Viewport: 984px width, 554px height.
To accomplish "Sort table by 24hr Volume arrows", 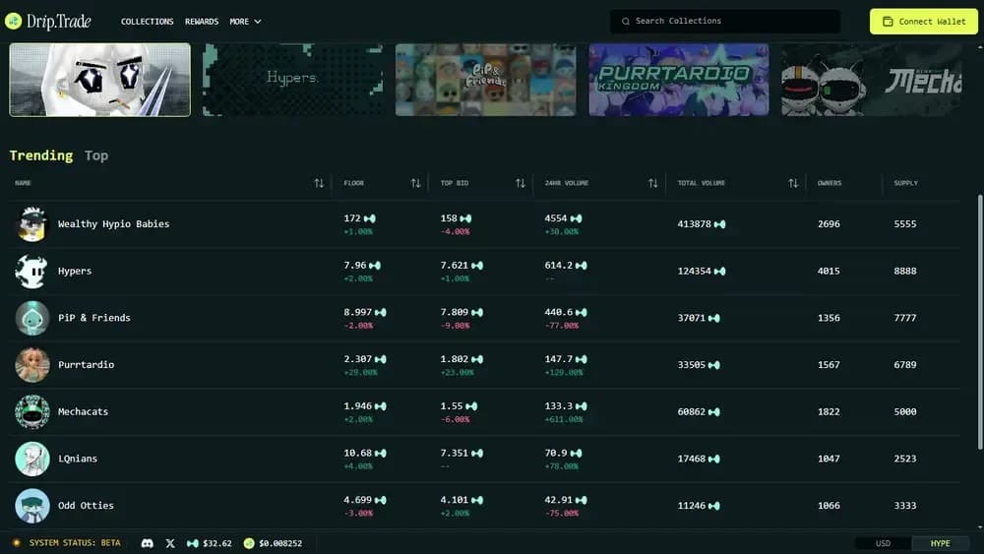I will click(652, 183).
